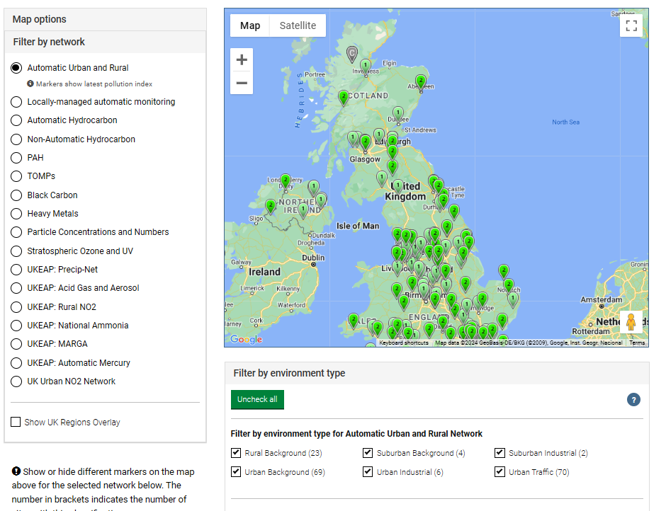Switch to Satellite map view

[x=298, y=25]
